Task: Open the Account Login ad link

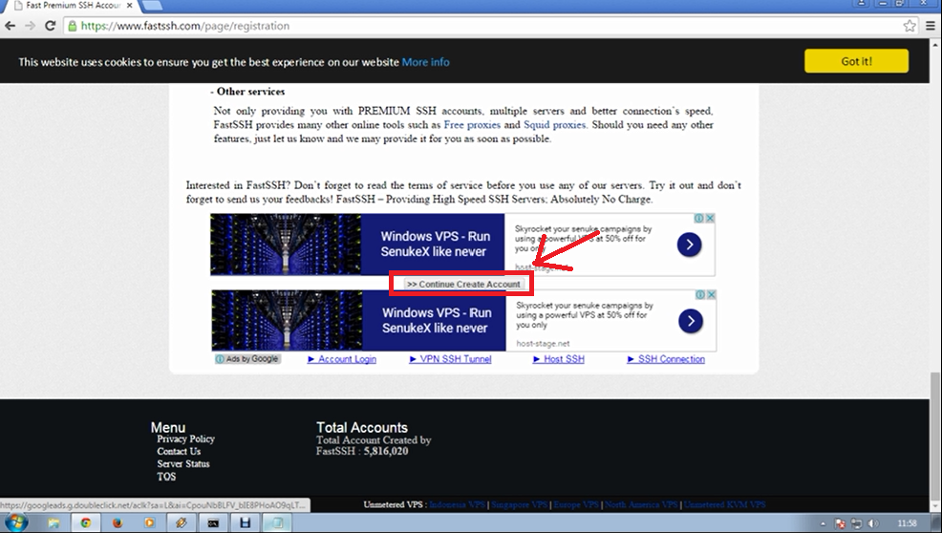Action: (x=342, y=359)
